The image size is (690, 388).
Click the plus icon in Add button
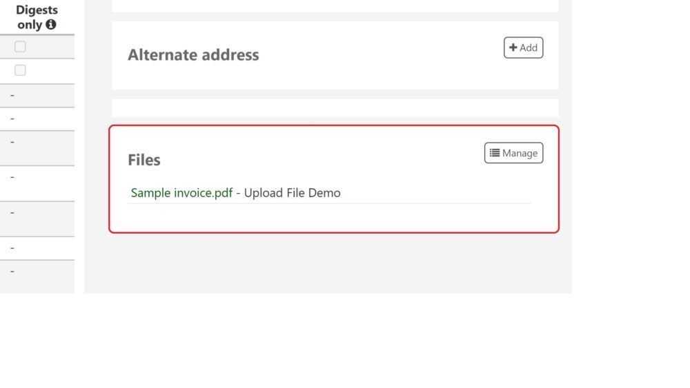pyautogui.click(x=513, y=48)
